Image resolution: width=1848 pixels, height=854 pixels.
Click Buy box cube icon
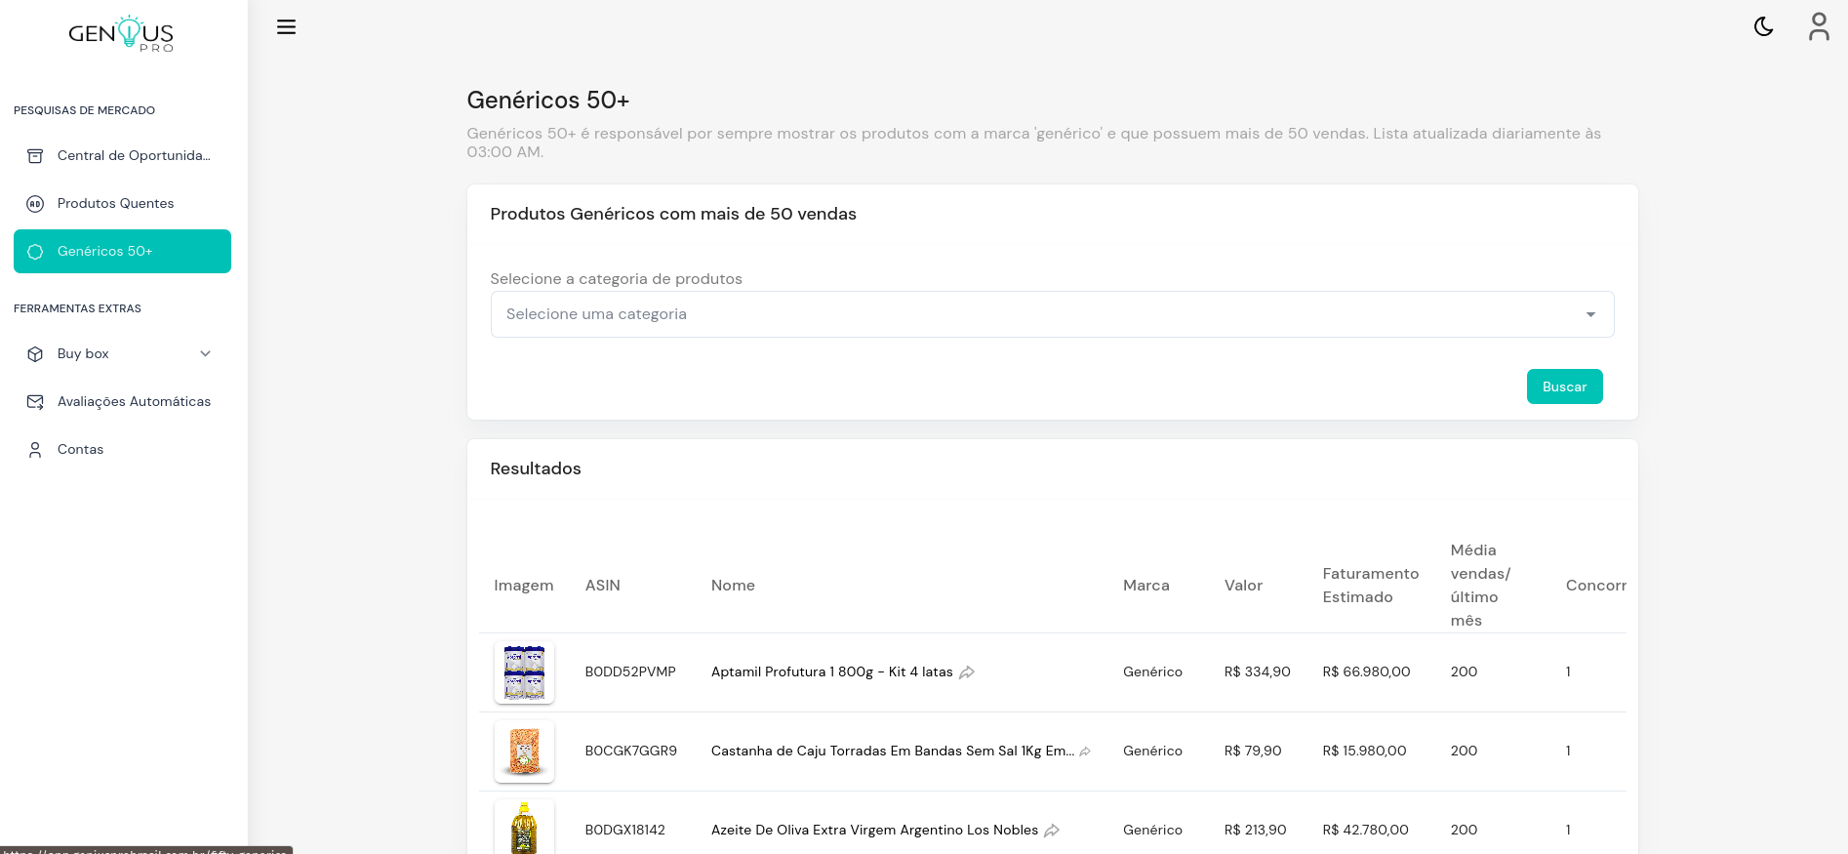(35, 354)
